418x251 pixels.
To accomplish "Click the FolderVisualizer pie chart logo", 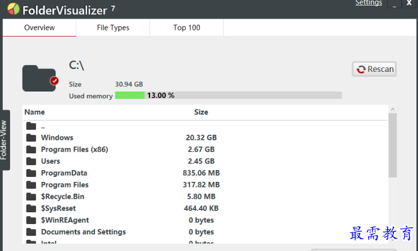I will (x=13, y=9).
